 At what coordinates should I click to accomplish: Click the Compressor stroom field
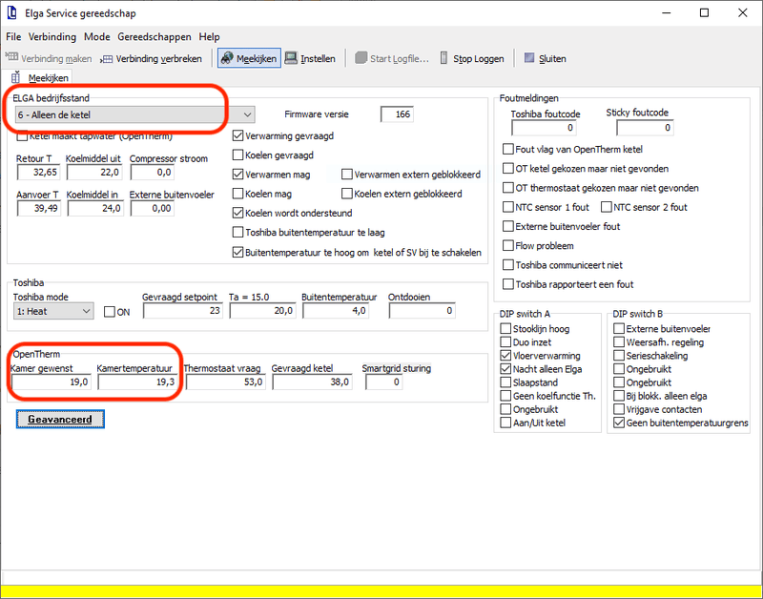(x=153, y=173)
